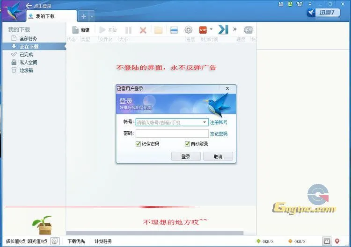This screenshot has height=247, width=351.
Task: Expand the dropdown arrow beside VIP
Action: pos(211,29)
